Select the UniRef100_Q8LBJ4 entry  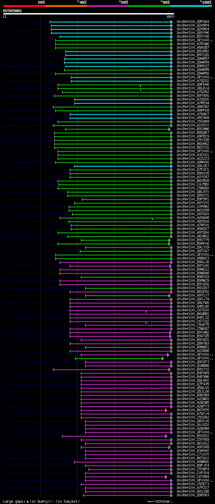(x=193, y=88)
